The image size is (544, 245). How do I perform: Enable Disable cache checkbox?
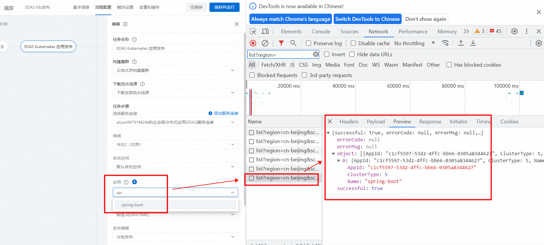click(x=353, y=43)
